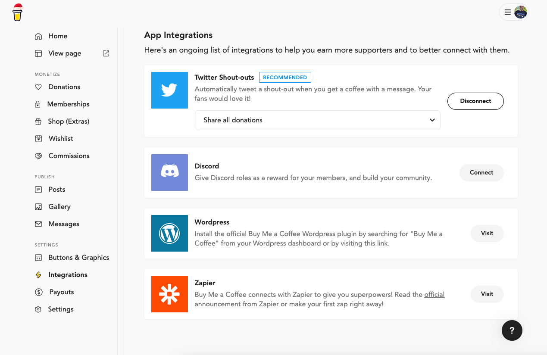The height and width of the screenshot is (355, 547).
Task: Click the Twitter bird integration icon
Action: pos(169,90)
